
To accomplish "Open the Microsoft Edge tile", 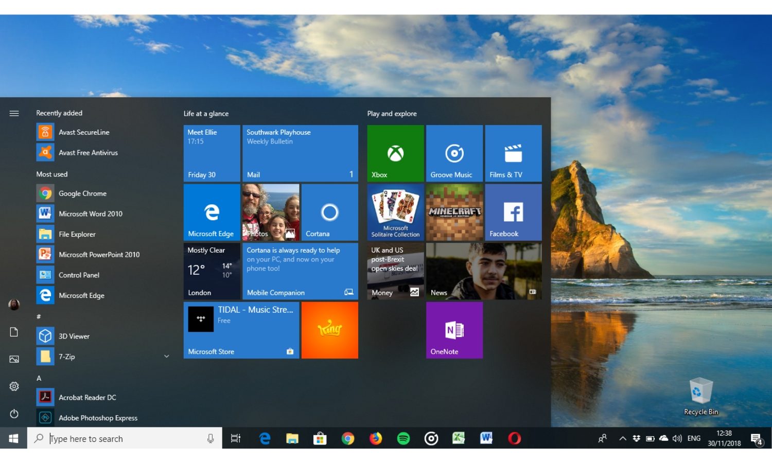I will tap(212, 212).
